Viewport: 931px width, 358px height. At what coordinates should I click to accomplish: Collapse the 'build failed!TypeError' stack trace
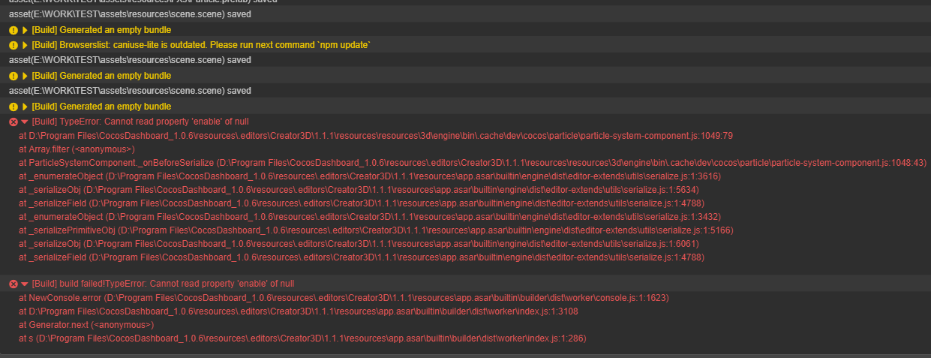tap(25, 284)
